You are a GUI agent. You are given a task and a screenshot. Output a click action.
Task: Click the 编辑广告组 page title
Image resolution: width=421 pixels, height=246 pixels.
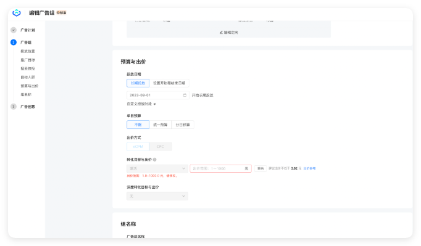tap(41, 12)
